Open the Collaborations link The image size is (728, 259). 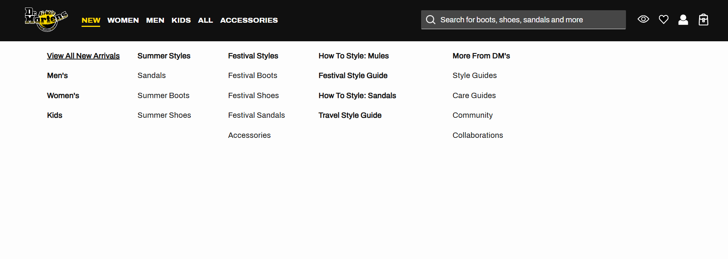[478, 135]
